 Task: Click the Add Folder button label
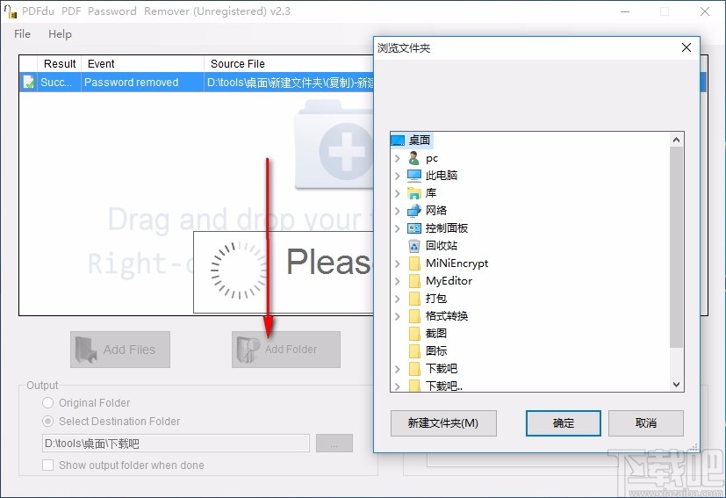291,350
